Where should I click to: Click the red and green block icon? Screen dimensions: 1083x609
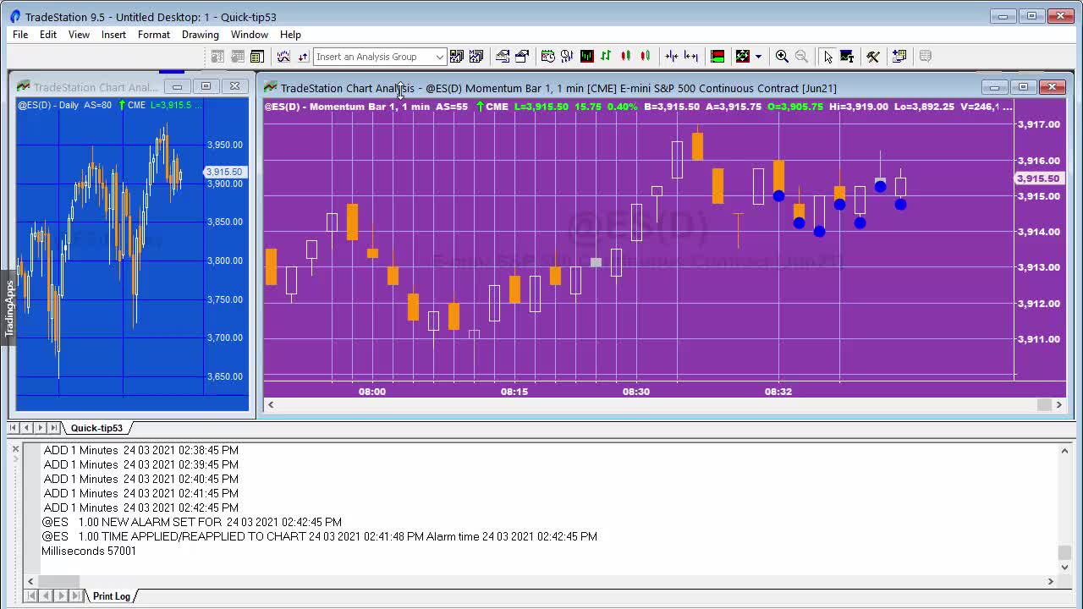[717, 57]
